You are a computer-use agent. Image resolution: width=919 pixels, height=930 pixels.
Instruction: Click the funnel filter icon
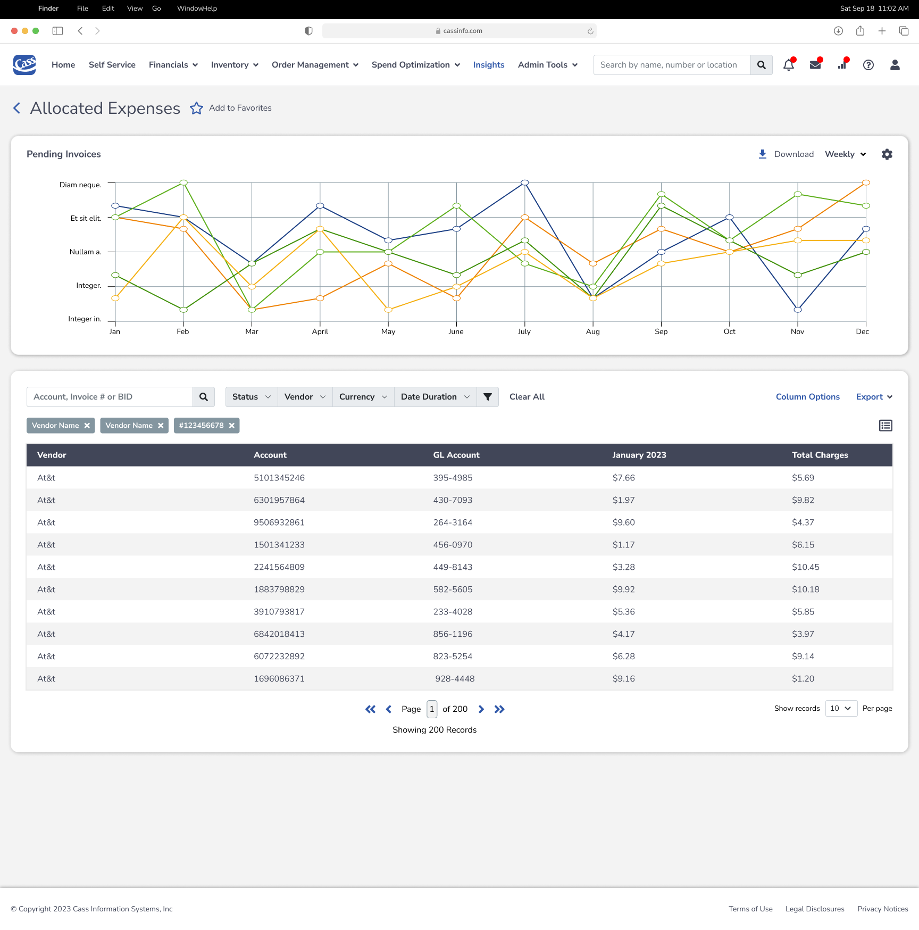487,397
